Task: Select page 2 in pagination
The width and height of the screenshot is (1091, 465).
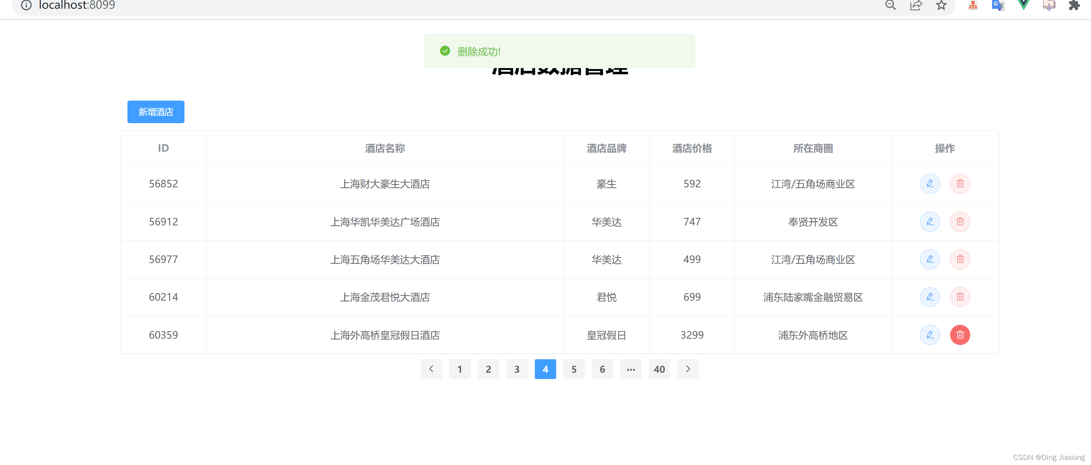Action: point(488,369)
